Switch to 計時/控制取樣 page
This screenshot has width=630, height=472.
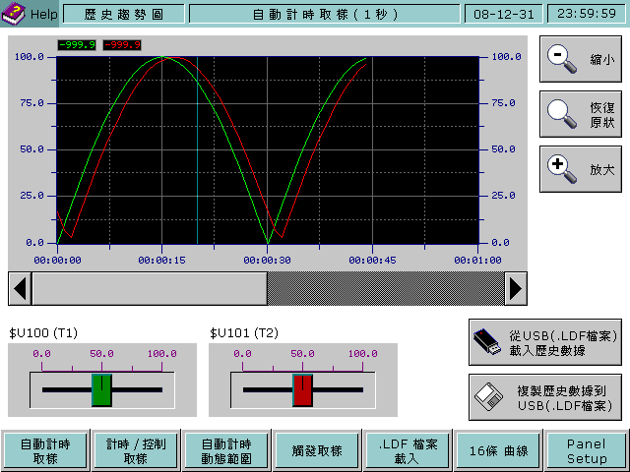pyautogui.click(x=135, y=451)
